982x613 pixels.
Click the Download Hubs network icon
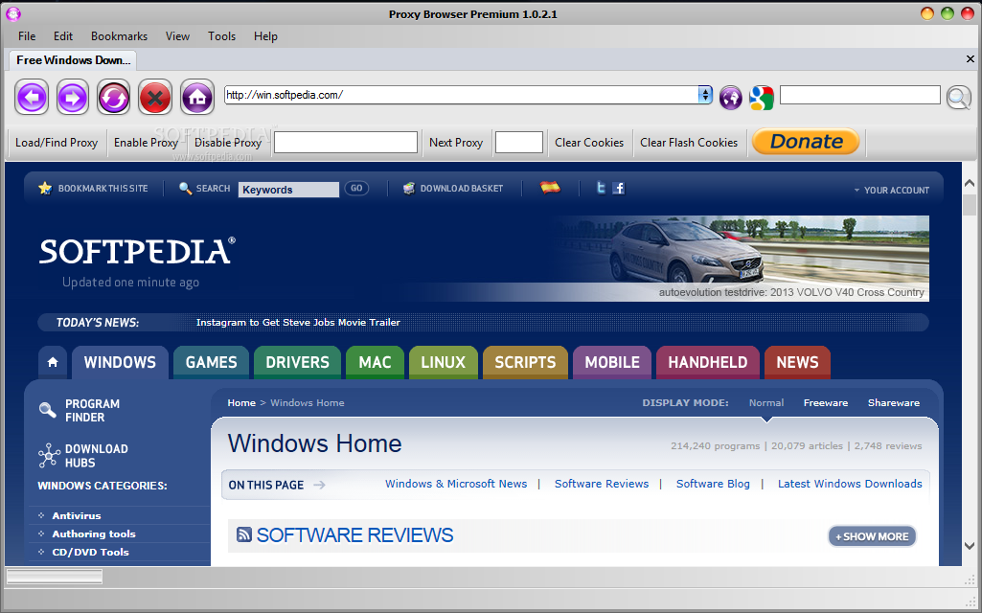[49, 455]
